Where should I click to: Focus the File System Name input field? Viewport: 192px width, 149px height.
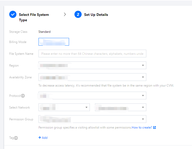click(92, 54)
